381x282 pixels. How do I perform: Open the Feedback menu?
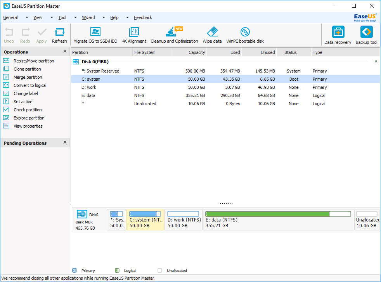click(x=143, y=17)
